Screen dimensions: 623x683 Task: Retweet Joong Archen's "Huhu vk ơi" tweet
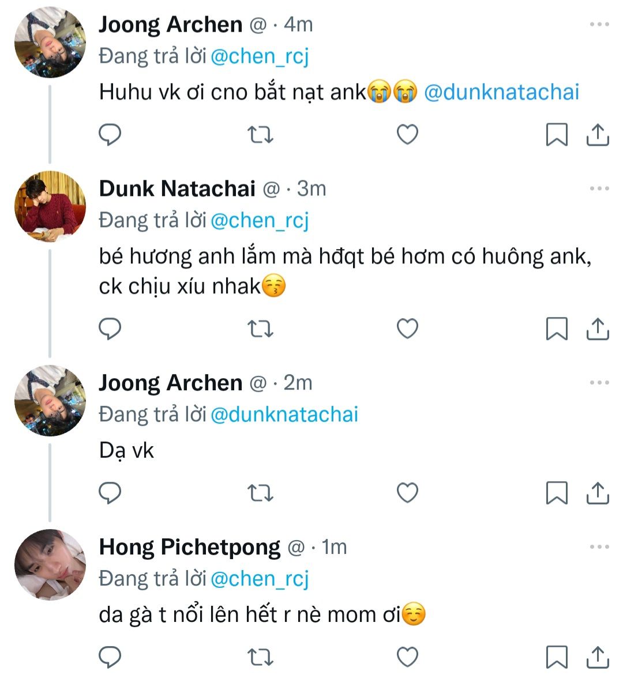point(260,134)
